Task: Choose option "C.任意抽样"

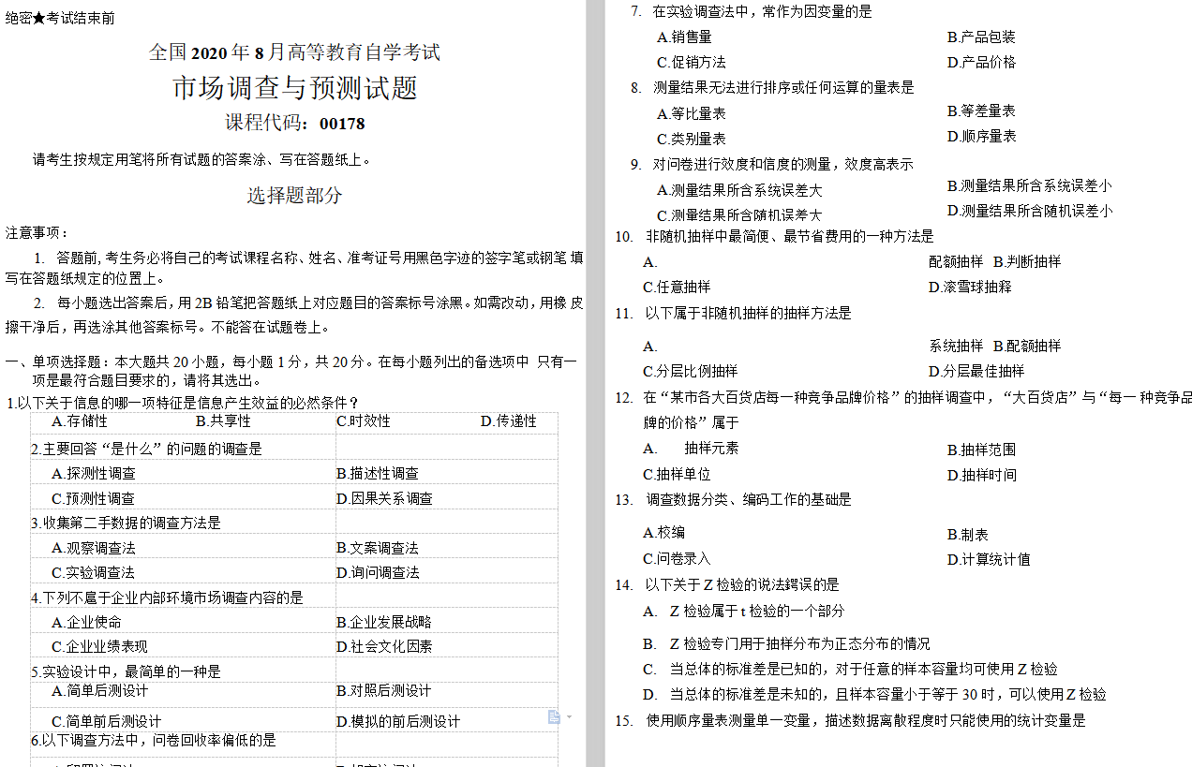Action: click(x=677, y=288)
